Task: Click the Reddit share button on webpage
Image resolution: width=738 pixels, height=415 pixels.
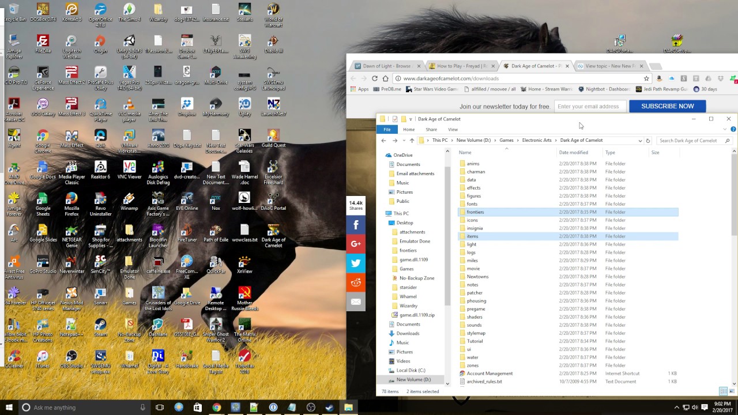Action: click(356, 282)
